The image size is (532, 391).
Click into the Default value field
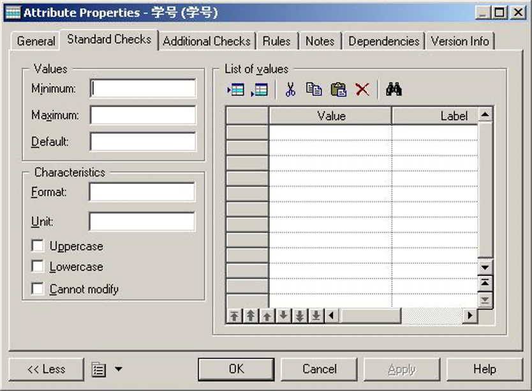pos(143,142)
